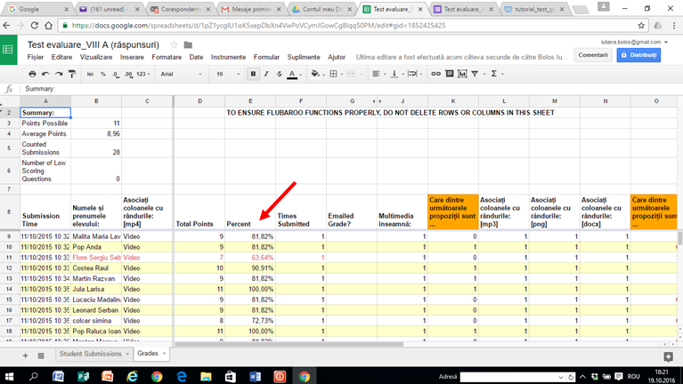The width and height of the screenshot is (683, 384).
Task: Apply percent format with the % button
Action: (103, 74)
